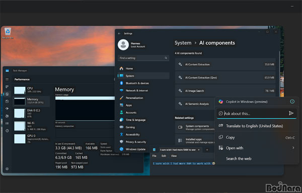Open System components related setting

pos(195,127)
